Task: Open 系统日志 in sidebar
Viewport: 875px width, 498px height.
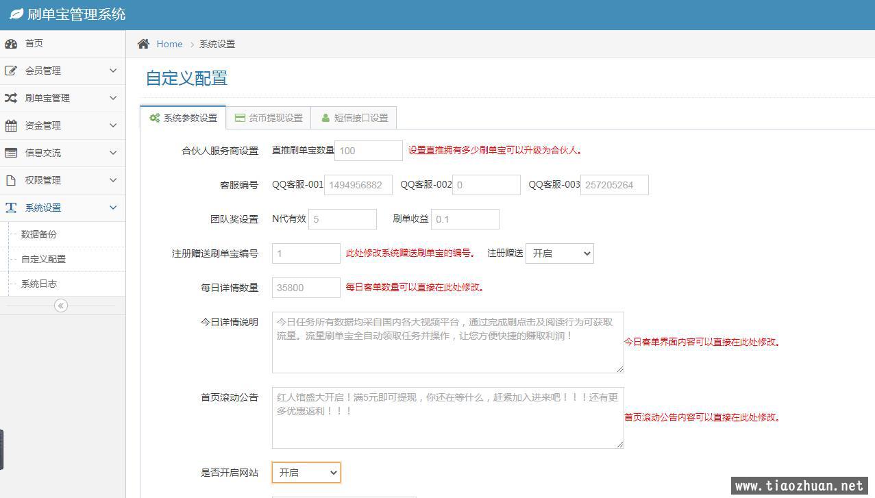Action: point(39,284)
